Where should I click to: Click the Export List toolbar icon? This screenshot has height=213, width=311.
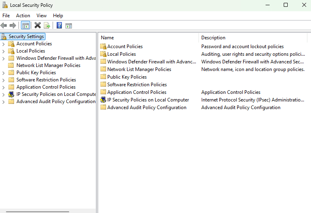pos(47,26)
